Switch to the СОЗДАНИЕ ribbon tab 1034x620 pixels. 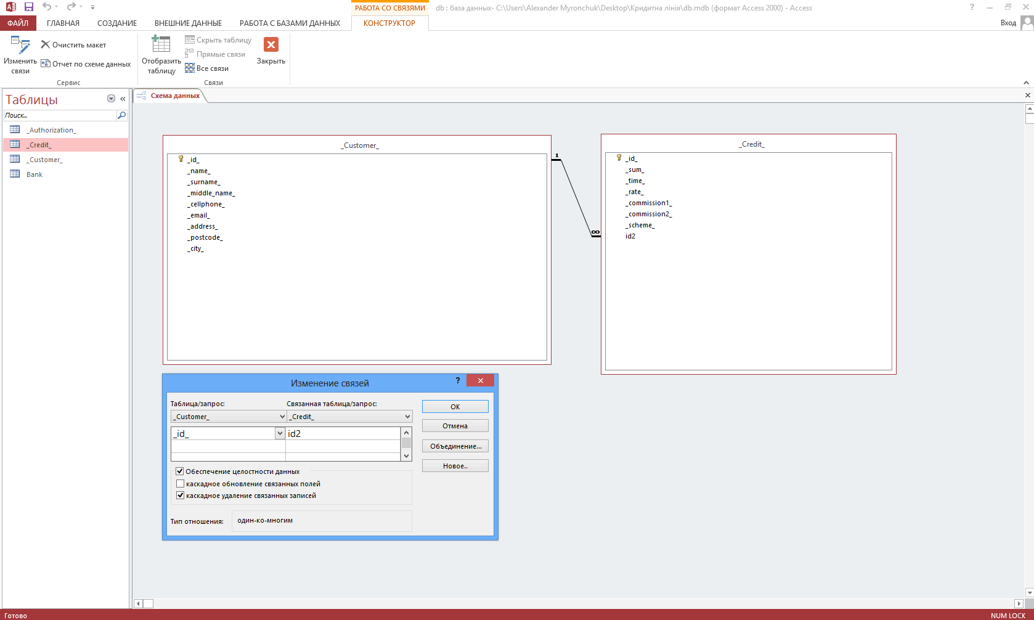pyautogui.click(x=117, y=23)
